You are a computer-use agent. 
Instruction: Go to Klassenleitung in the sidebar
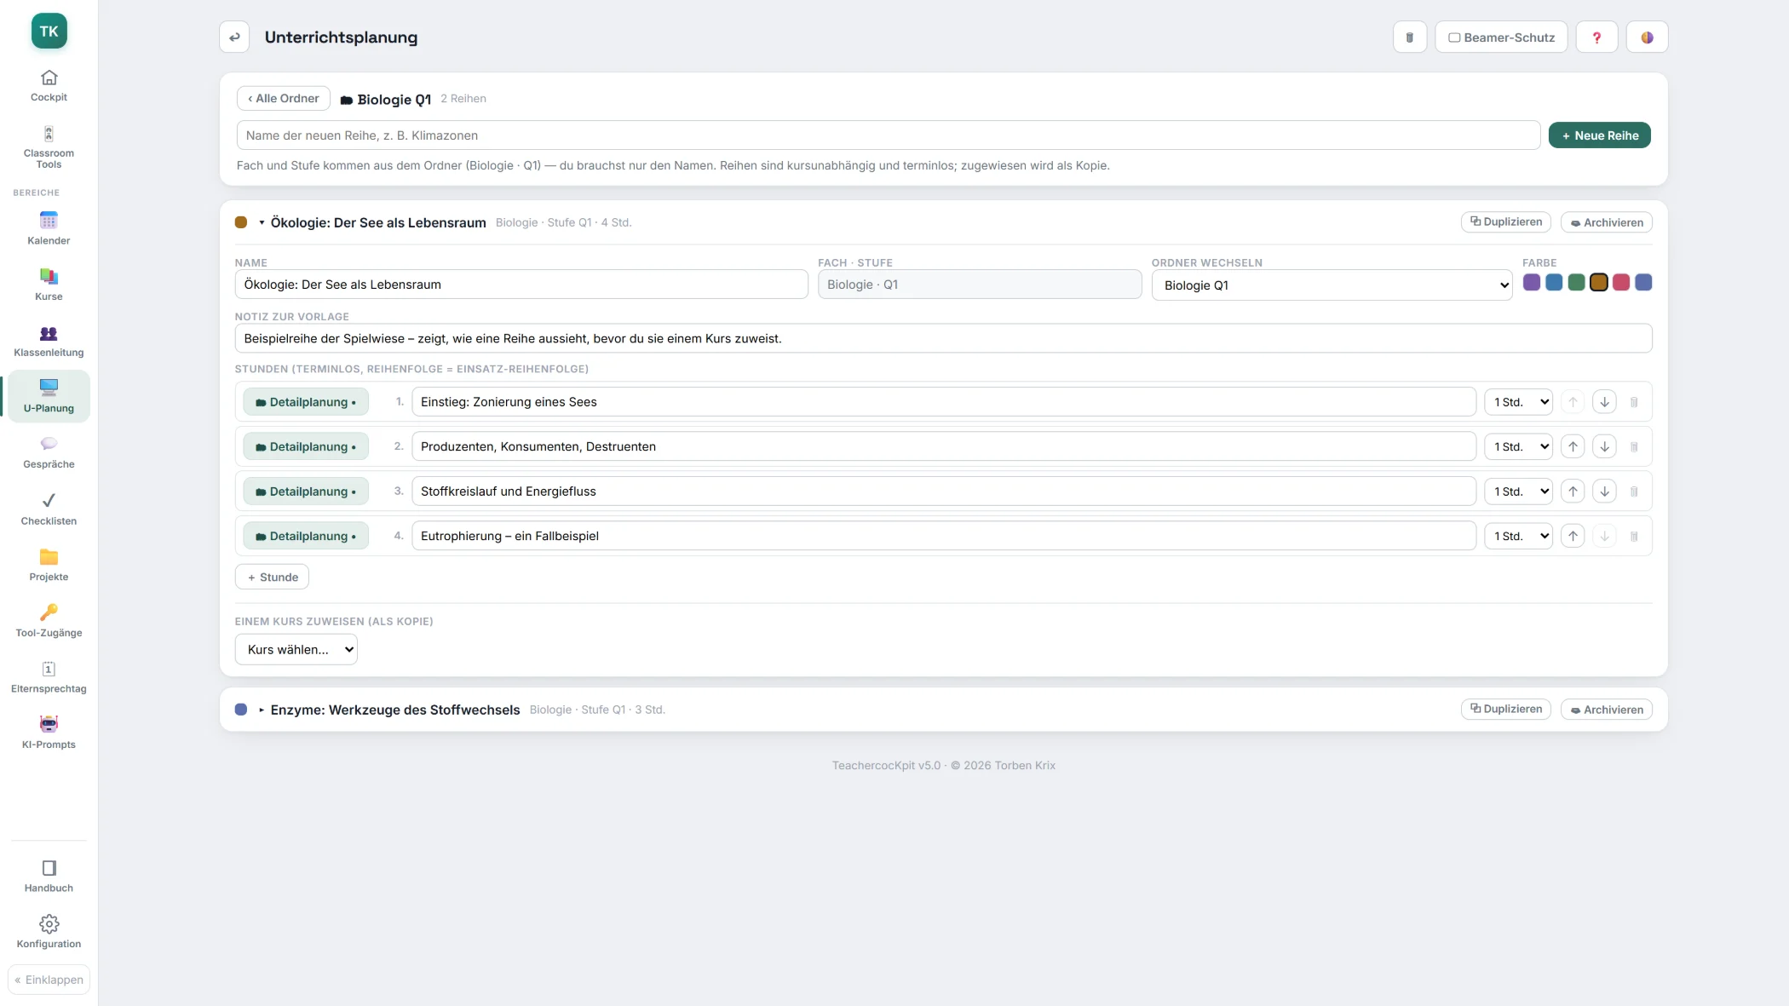point(49,341)
